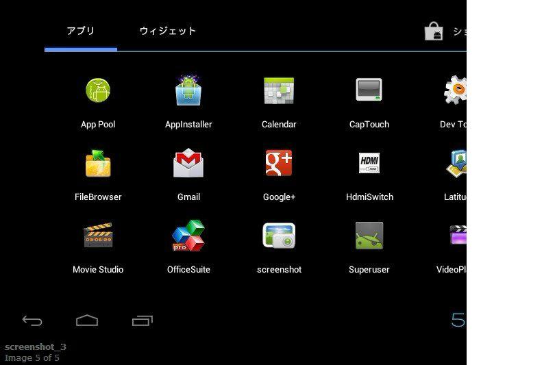Open the Play Store shop bag
Viewport: 555px width, 365px height.
pos(434,32)
